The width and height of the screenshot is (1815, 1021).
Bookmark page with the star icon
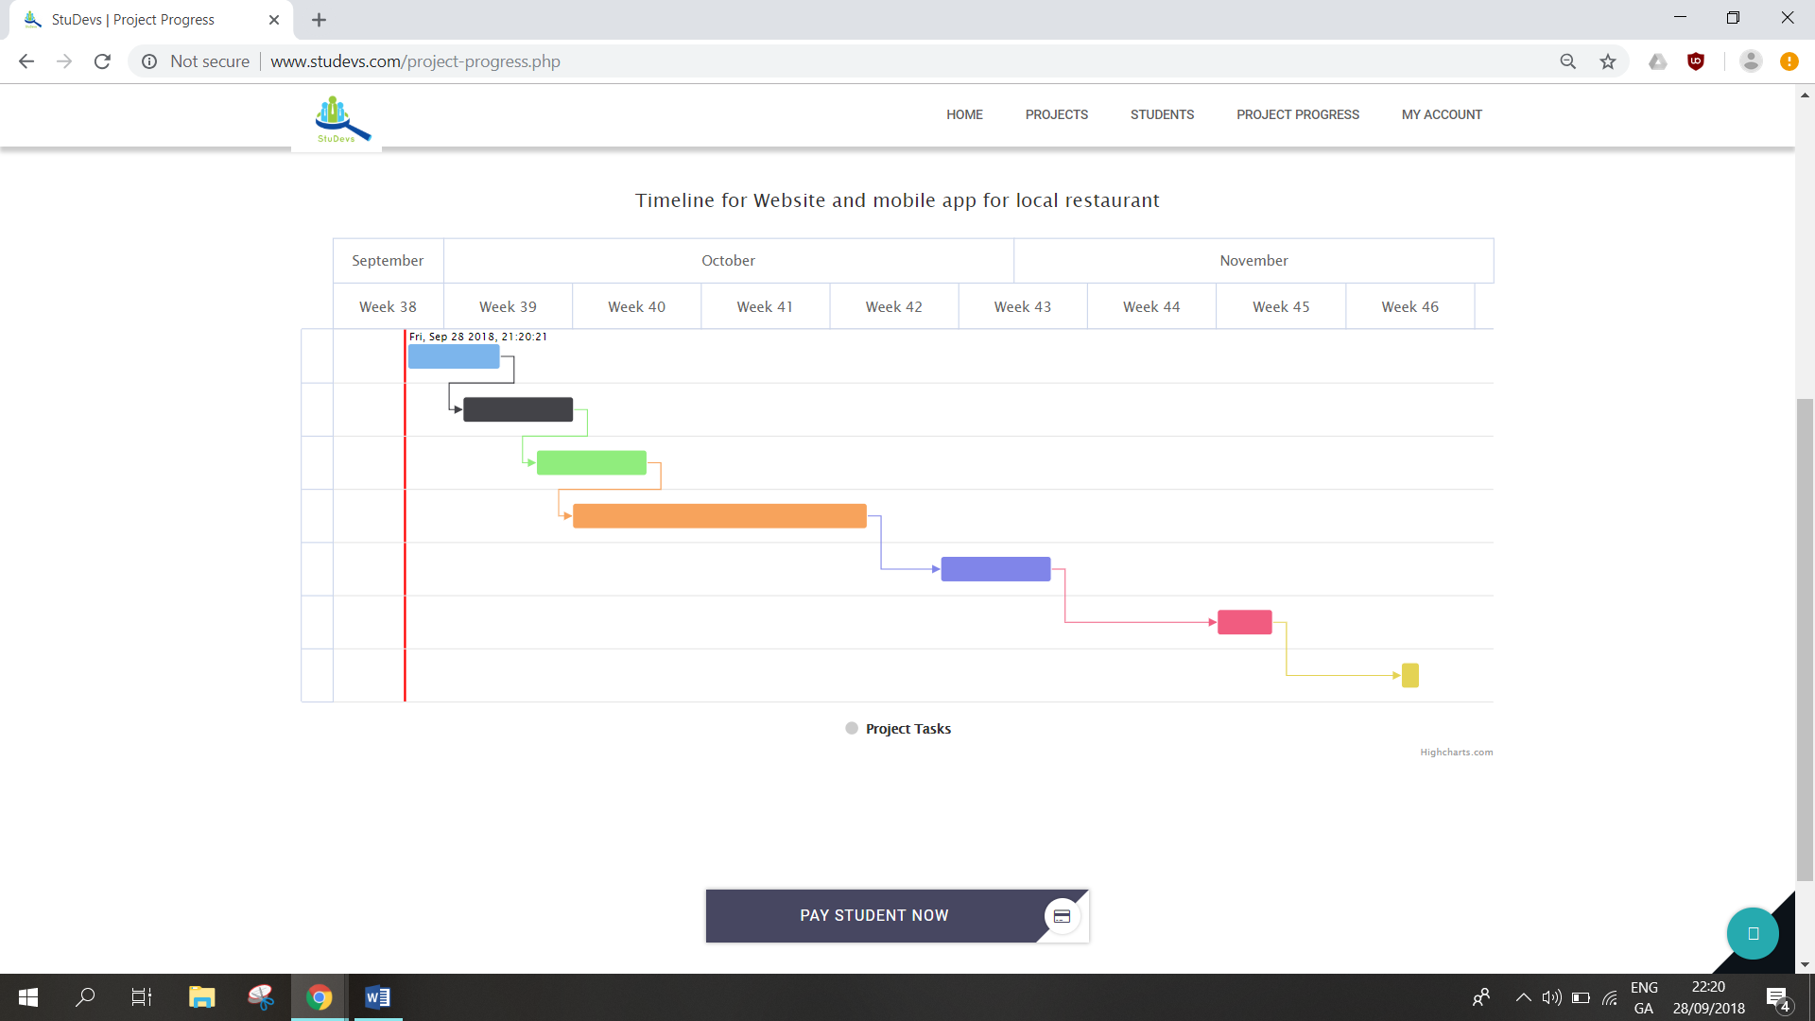pyautogui.click(x=1607, y=61)
